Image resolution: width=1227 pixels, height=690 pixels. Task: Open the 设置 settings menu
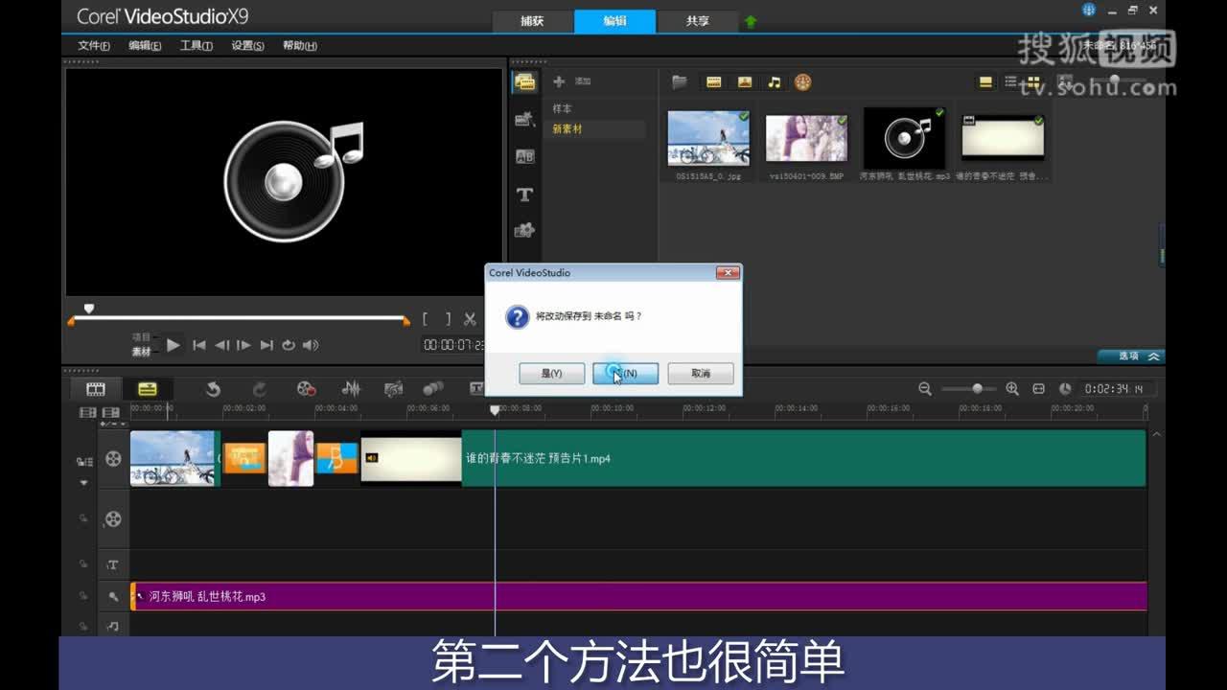[245, 45]
